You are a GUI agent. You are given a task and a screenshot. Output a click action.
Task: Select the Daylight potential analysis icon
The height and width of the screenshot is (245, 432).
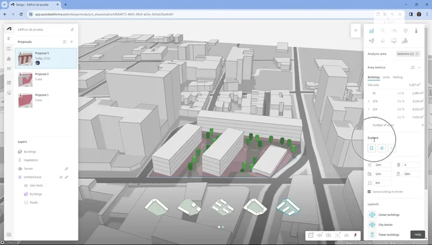pos(394,31)
